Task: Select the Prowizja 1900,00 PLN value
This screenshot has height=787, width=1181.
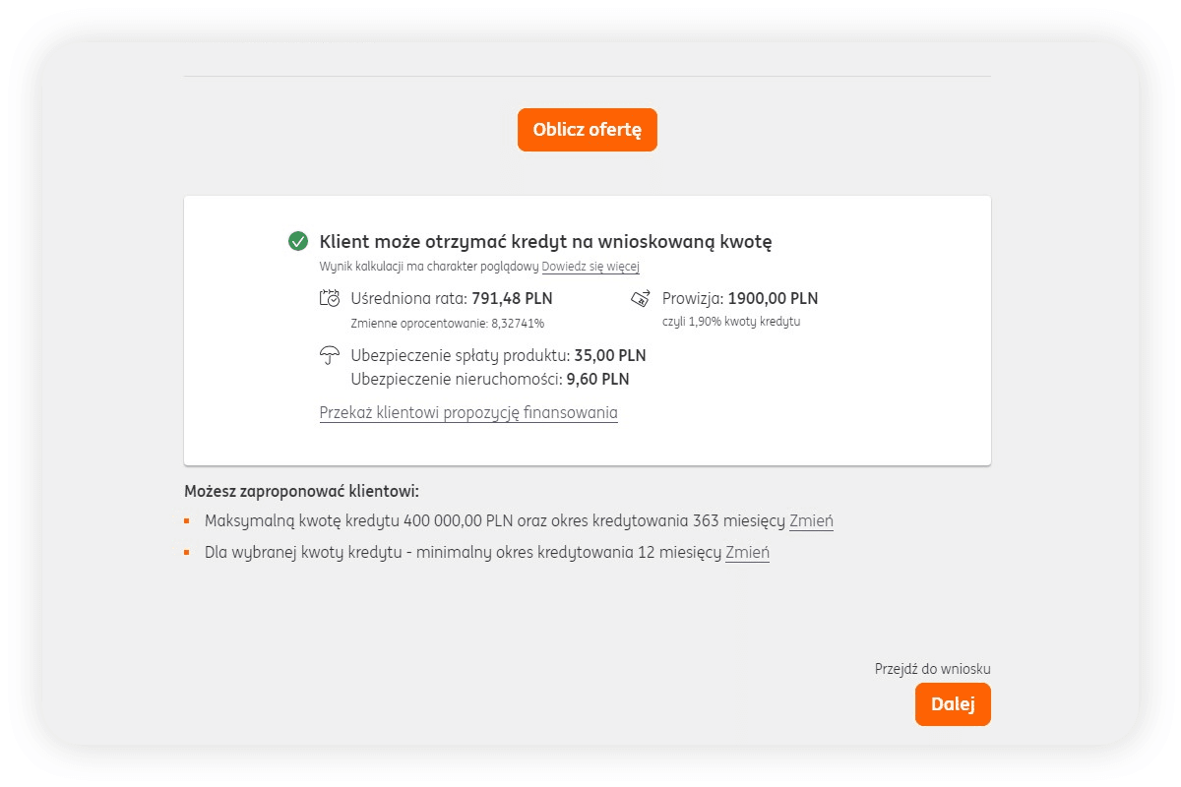Action: click(773, 298)
